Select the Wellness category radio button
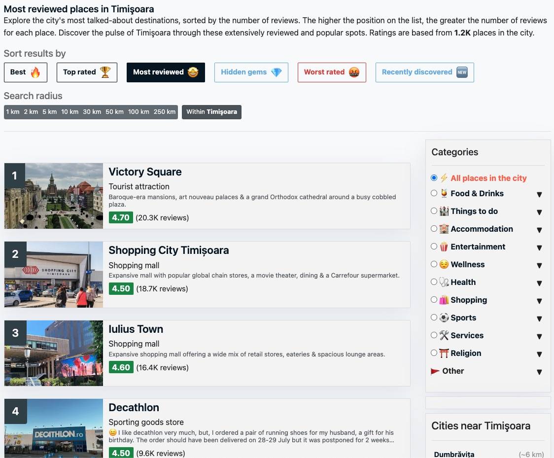This screenshot has width=554, height=458. (434, 264)
